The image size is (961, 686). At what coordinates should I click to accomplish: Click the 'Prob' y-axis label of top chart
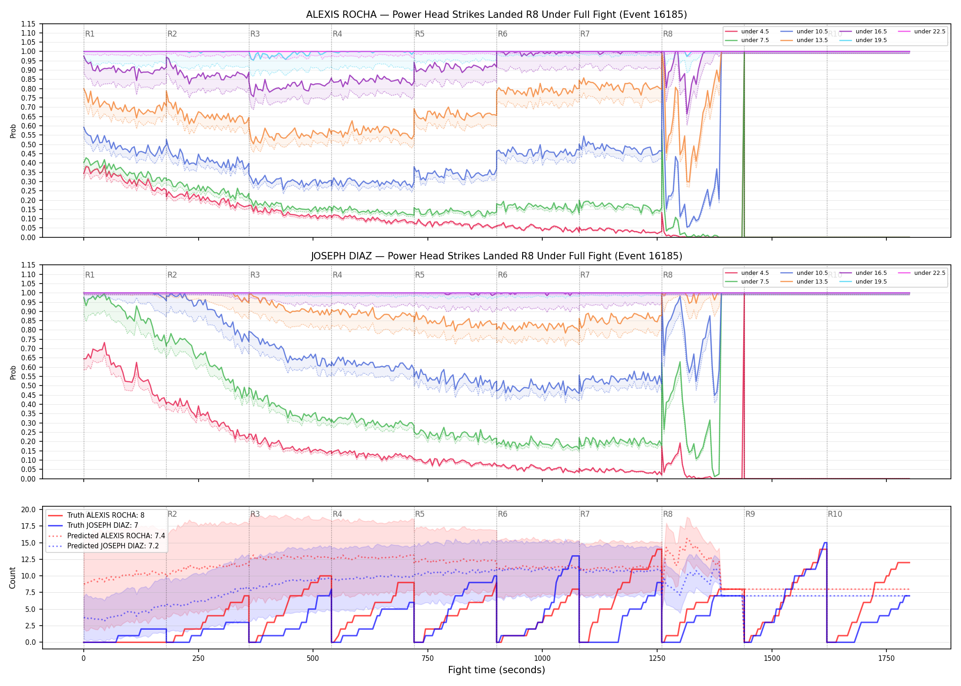[x=13, y=131]
